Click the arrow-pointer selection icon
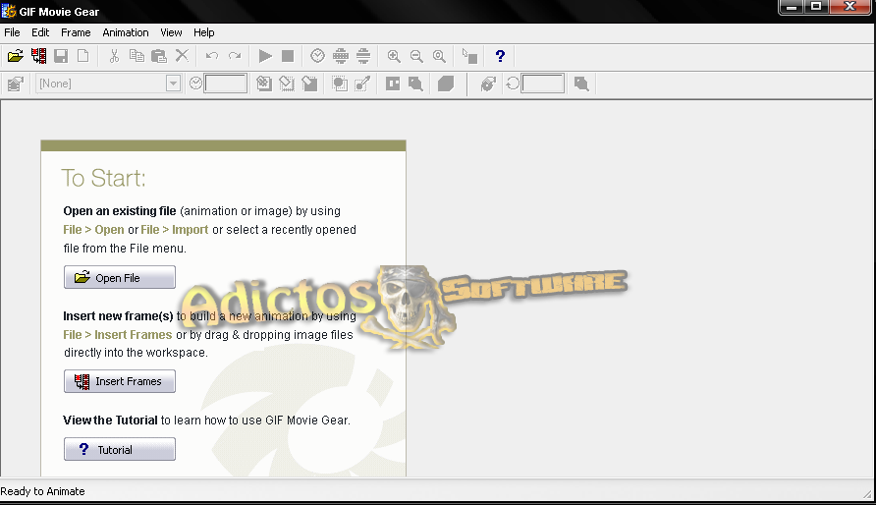The image size is (876, 505). [x=469, y=56]
